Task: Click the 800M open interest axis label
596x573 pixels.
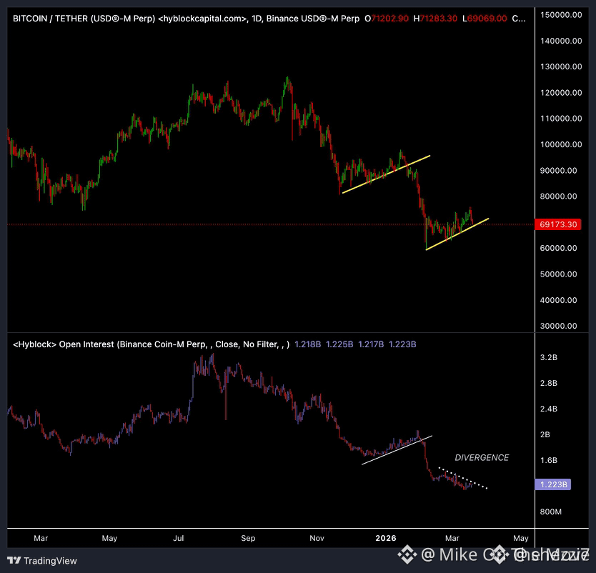Action: coord(550,512)
